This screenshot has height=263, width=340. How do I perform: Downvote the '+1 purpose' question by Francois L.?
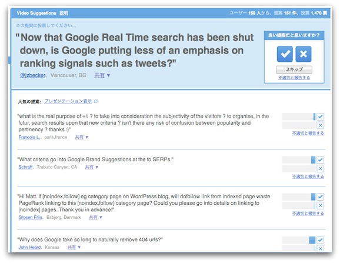pos(320,125)
